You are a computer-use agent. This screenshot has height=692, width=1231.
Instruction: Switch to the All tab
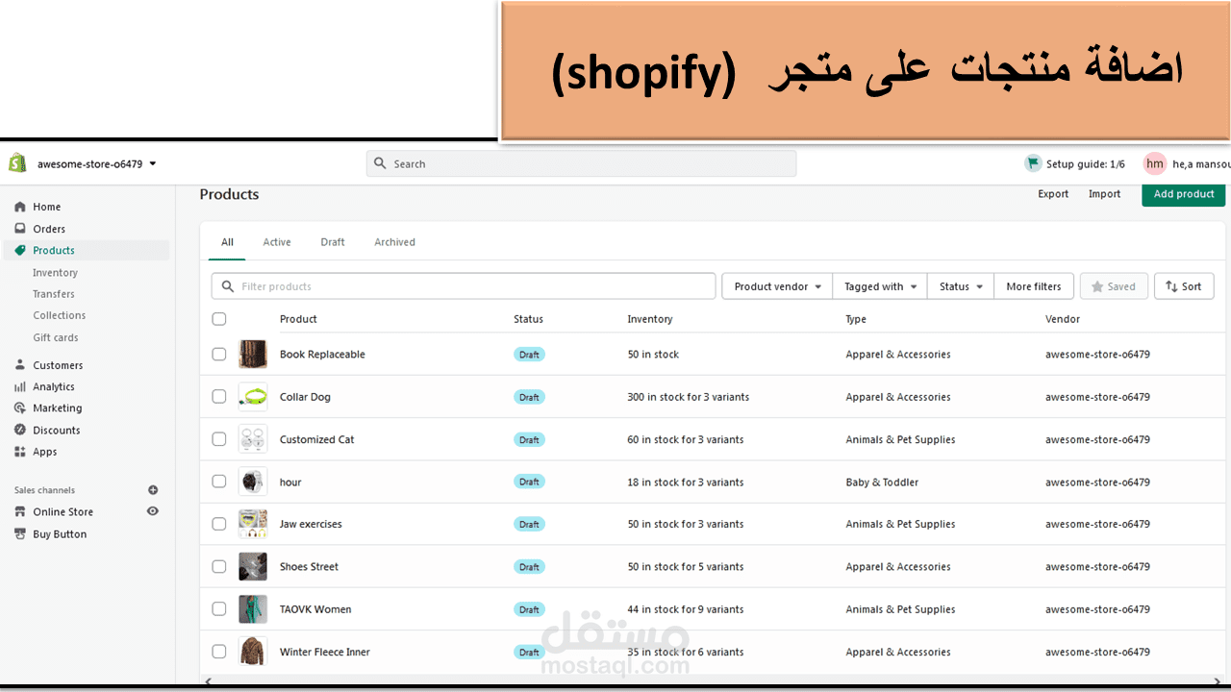(x=227, y=242)
